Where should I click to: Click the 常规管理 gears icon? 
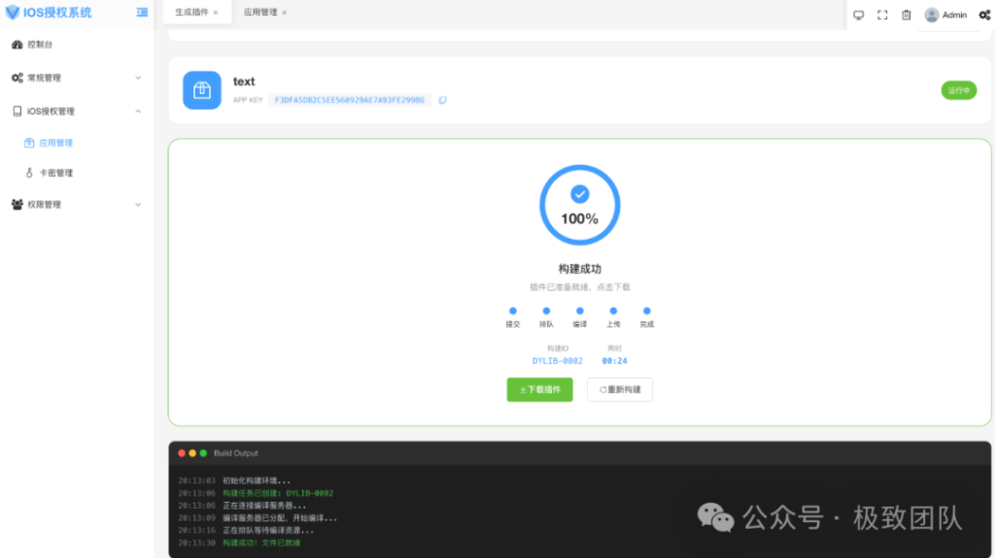pos(17,78)
